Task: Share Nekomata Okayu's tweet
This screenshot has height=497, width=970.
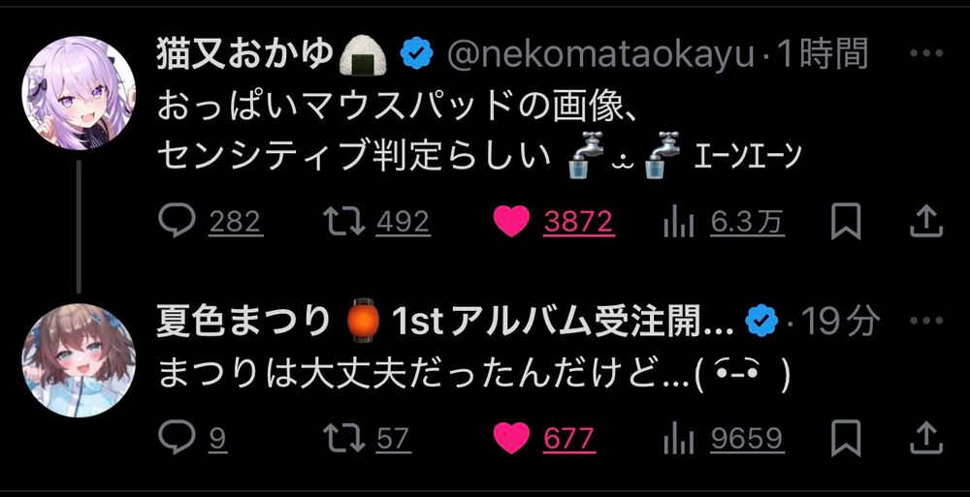Action: coord(926,222)
